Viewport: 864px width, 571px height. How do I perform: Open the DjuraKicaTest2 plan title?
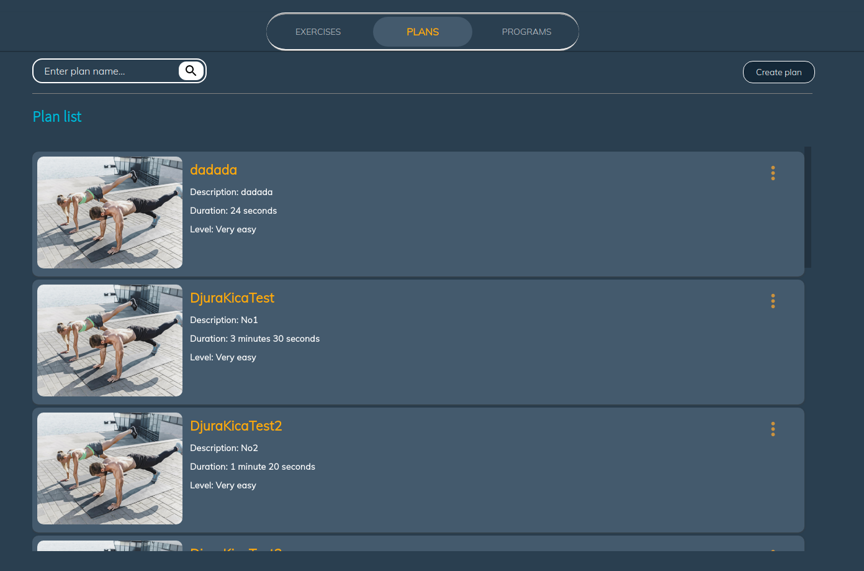tap(236, 426)
